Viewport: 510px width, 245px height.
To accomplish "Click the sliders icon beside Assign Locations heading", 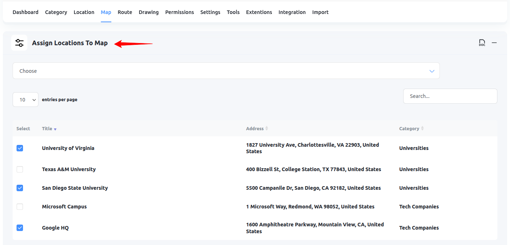I will (x=19, y=43).
